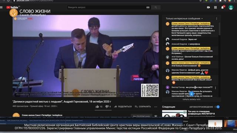Viewport: 237px width, 133px height.
Task: Jump to newest chat messages blue arrow
Action: (191, 93)
